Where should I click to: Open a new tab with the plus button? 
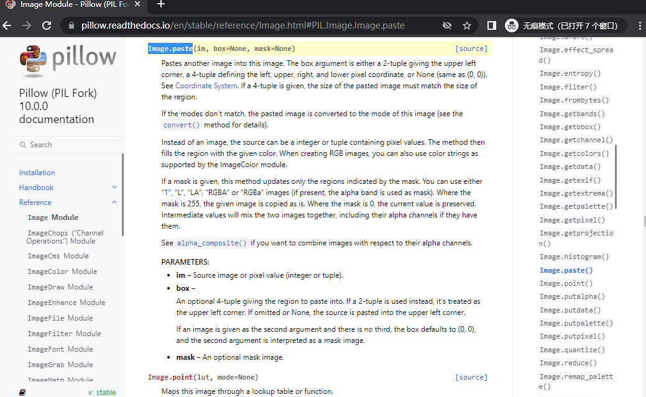(x=161, y=4)
